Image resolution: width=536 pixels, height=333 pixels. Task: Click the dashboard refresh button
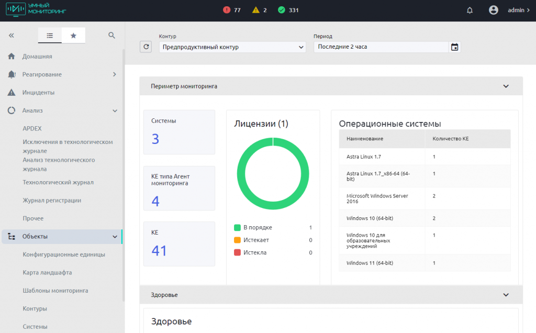(x=146, y=47)
